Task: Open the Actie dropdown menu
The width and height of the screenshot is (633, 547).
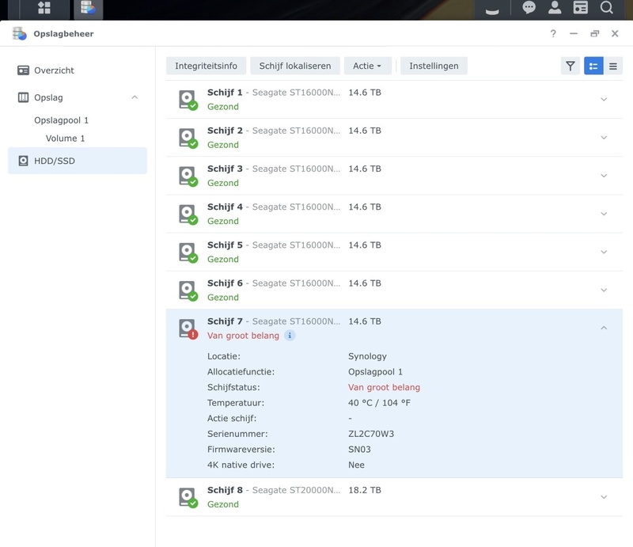Action: pos(367,66)
